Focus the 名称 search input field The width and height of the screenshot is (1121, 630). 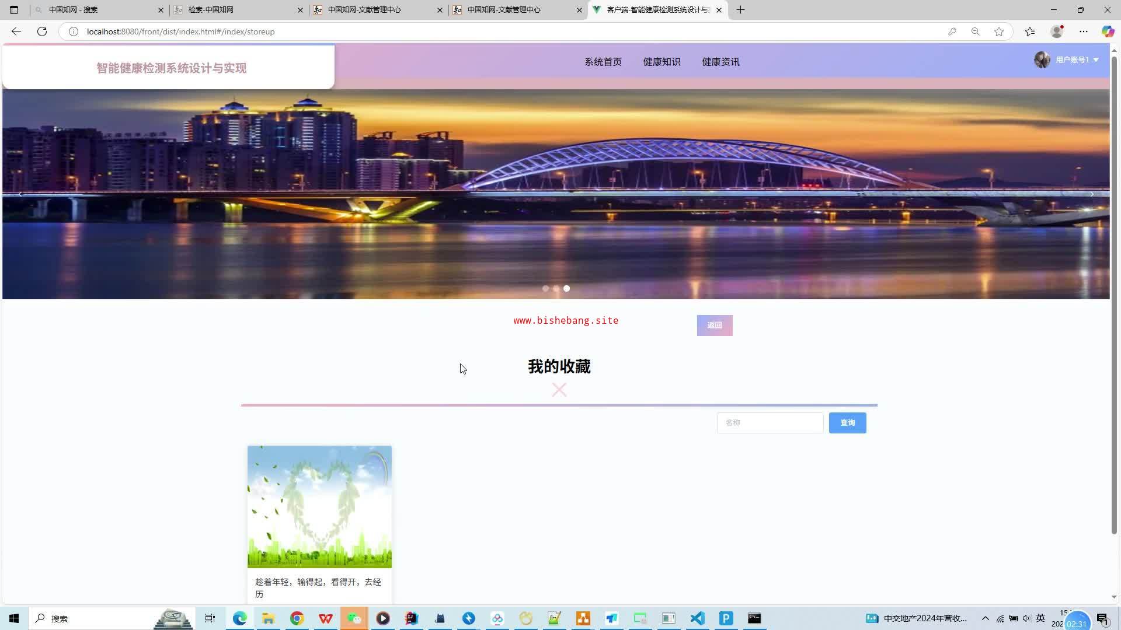click(x=770, y=423)
